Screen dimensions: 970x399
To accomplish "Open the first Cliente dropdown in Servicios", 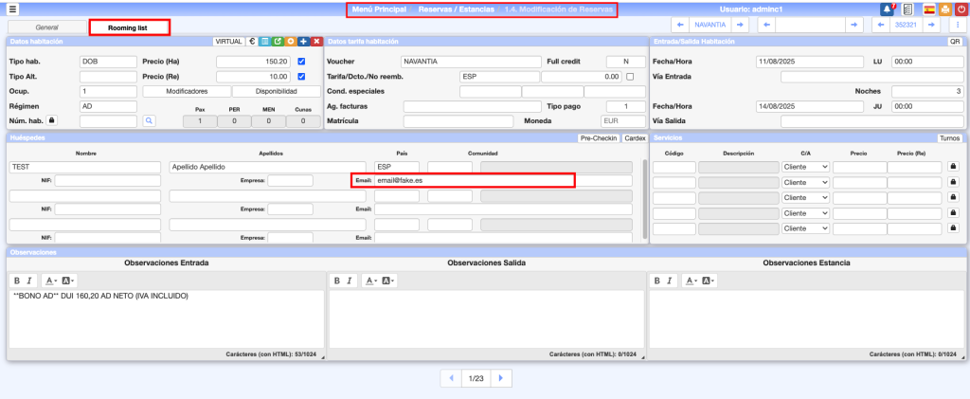I will [x=805, y=167].
